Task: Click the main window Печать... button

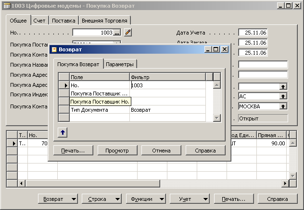Action: pos(234,199)
